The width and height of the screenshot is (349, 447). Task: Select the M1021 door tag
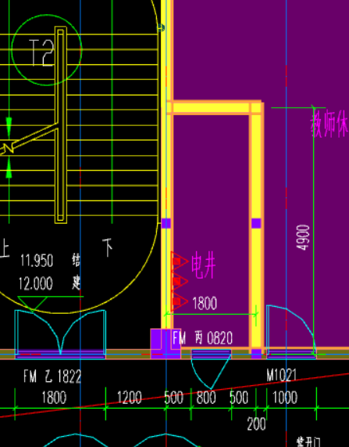(x=282, y=375)
